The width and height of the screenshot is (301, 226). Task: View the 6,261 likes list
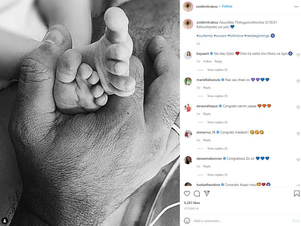pos(192,203)
